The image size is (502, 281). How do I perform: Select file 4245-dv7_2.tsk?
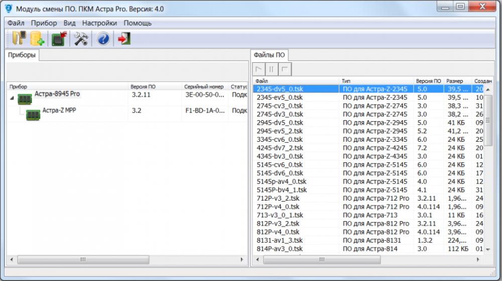pyautogui.click(x=280, y=148)
